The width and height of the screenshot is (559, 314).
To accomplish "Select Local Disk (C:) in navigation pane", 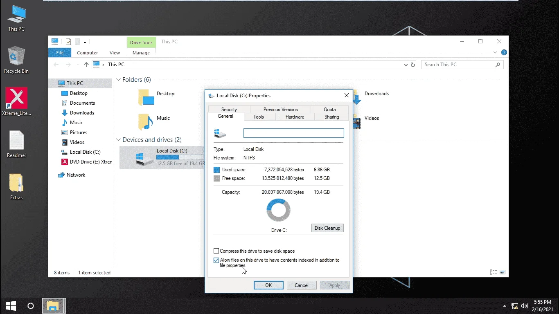I will click(85, 152).
